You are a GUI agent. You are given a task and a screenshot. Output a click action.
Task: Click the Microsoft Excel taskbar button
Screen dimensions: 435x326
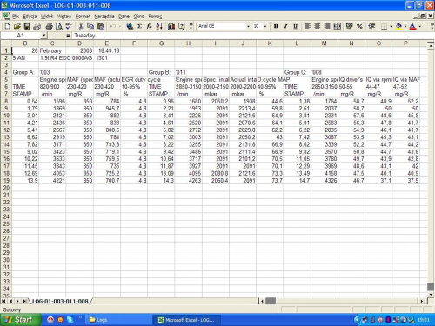187,320
